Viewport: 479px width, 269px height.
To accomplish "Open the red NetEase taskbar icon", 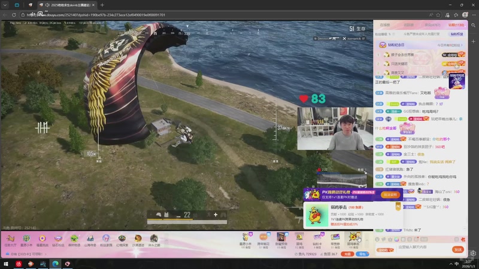I will [19, 264].
